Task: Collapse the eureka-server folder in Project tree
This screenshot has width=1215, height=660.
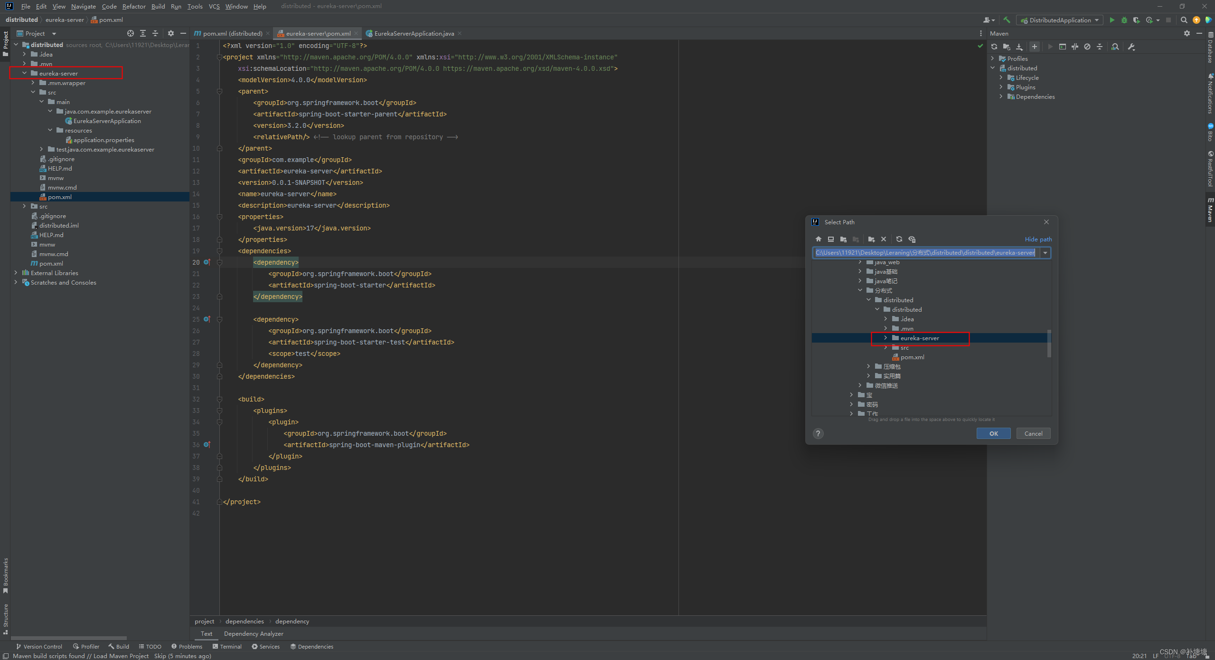Action: click(x=25, y=73)
